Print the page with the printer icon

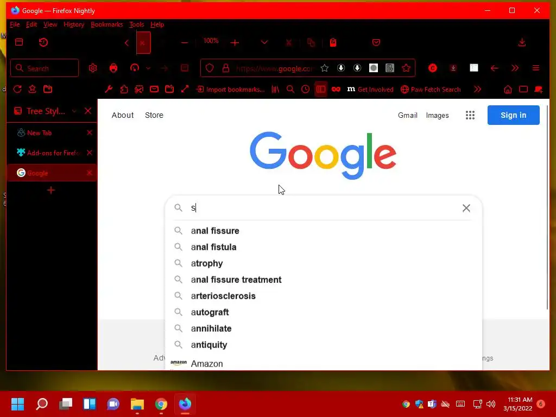[x=113, y=68]
